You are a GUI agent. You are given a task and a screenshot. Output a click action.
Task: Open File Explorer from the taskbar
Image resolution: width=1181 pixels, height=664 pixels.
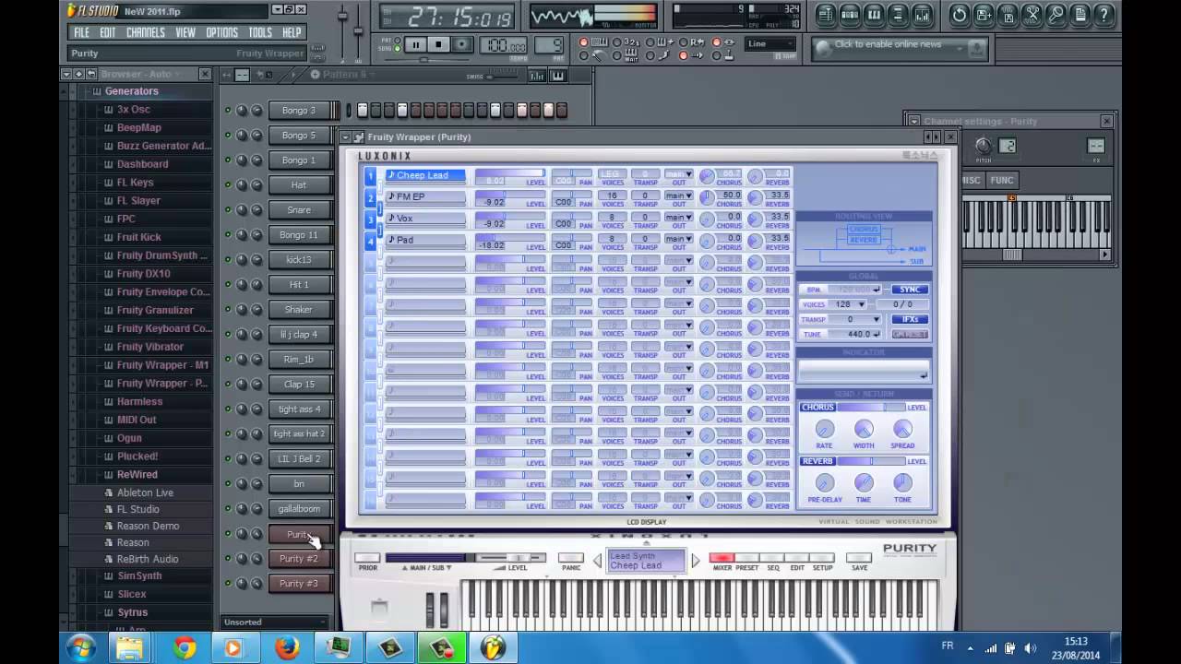tap(129, 647)
